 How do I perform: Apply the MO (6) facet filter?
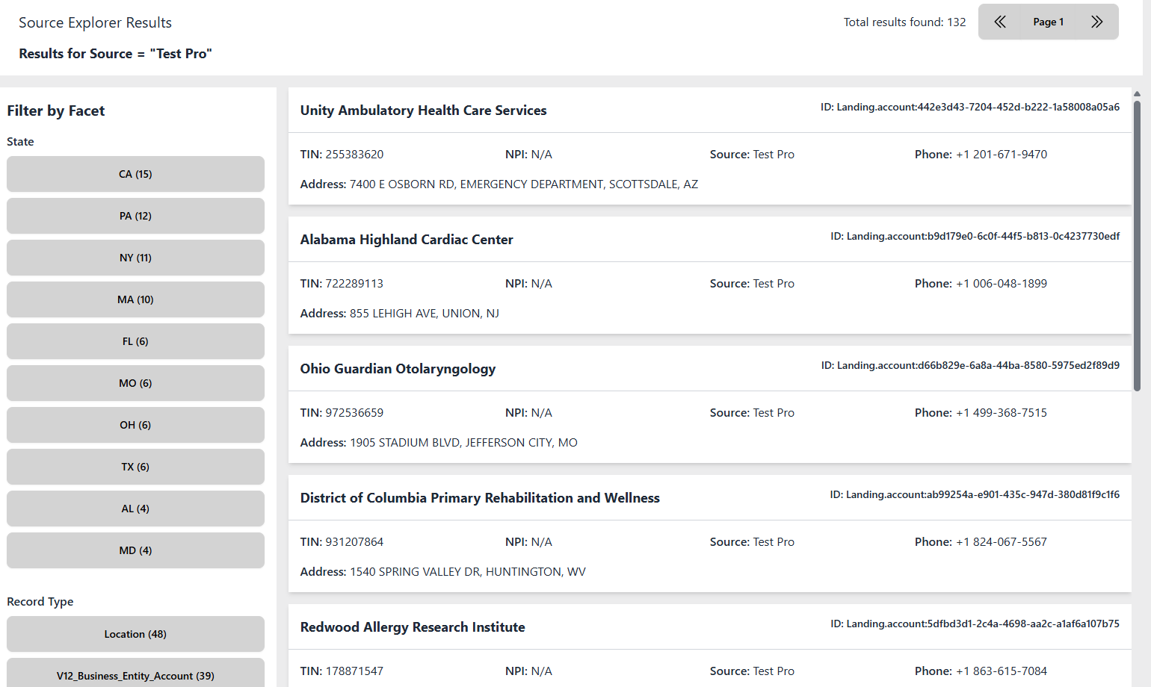[135, 383]
